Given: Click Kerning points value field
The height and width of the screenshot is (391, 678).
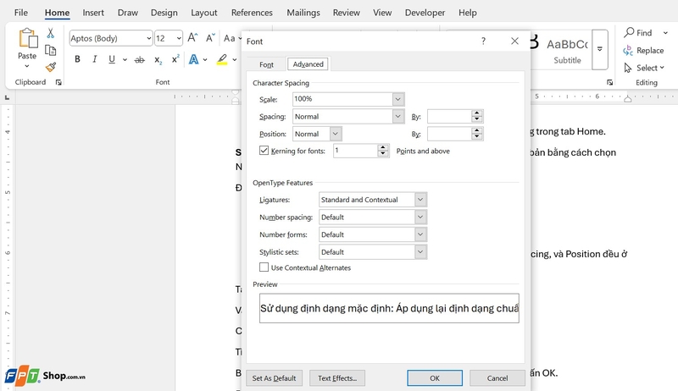Looking at the screenshot, I should (355, 151).
